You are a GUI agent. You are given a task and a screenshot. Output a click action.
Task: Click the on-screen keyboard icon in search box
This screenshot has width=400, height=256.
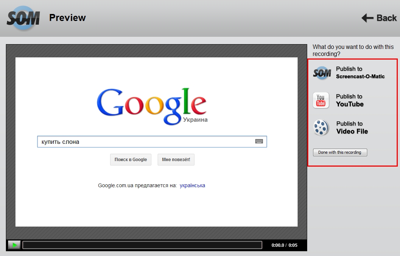pos(259,141)
